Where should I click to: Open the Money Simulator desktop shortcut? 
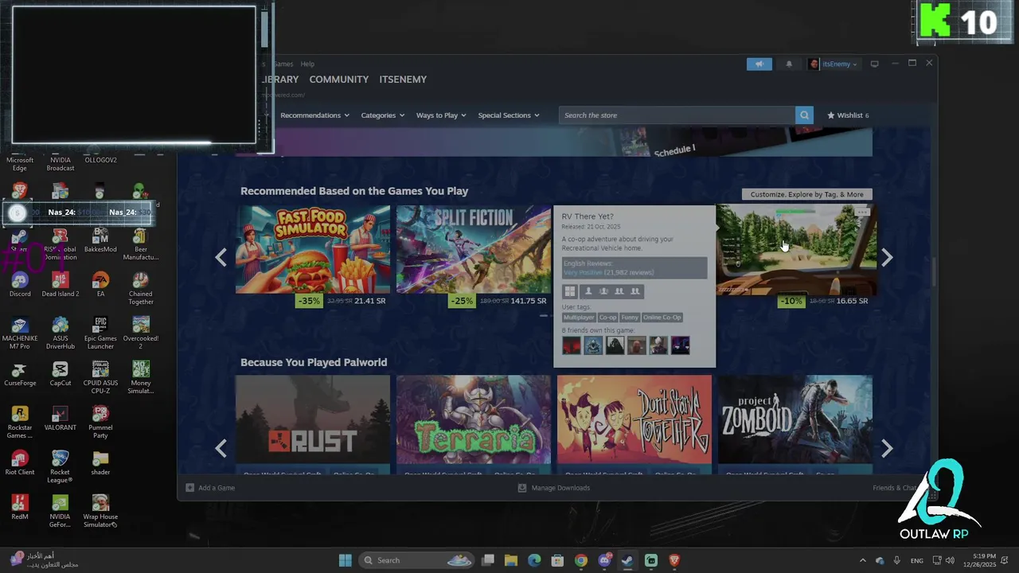coord(141,378)
